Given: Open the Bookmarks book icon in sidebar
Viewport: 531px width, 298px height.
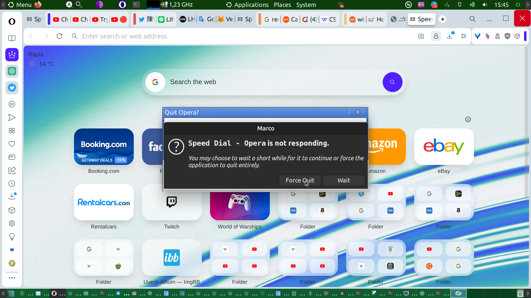Looking at the screenshot, I should [x=12, y=38].
